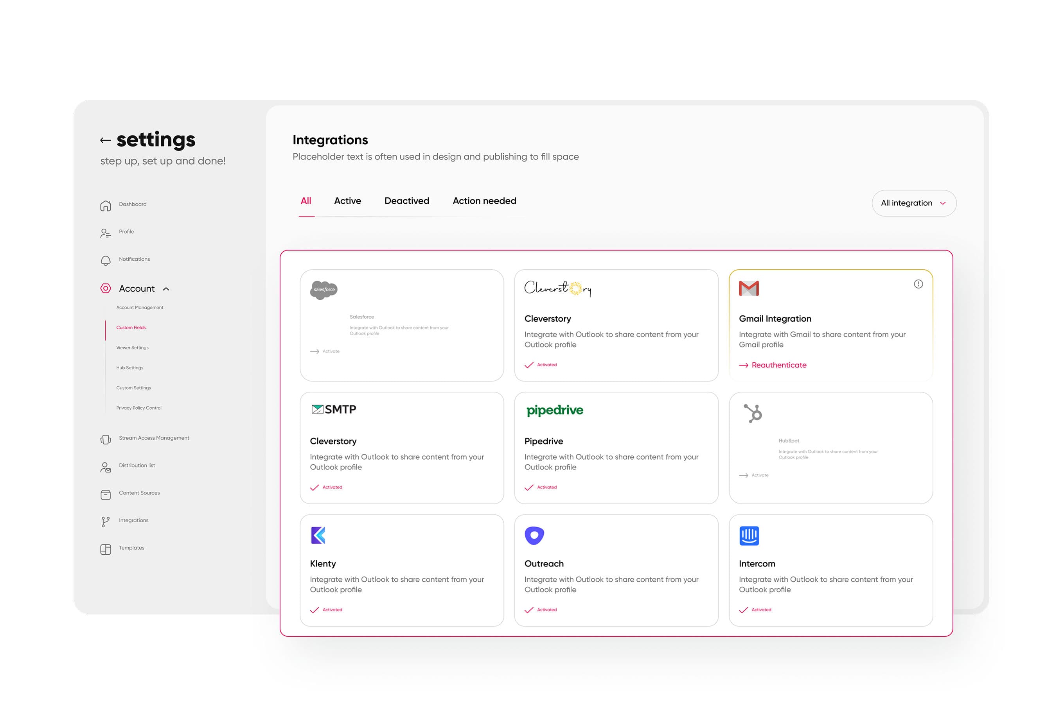Click the Account hexagon icon
Viewport: 1064px width, 713px height.
coord(106,288)
